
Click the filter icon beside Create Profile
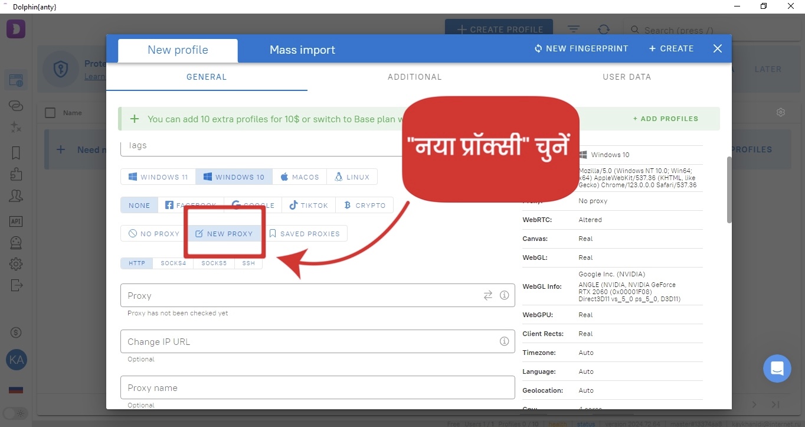(573, 30)
